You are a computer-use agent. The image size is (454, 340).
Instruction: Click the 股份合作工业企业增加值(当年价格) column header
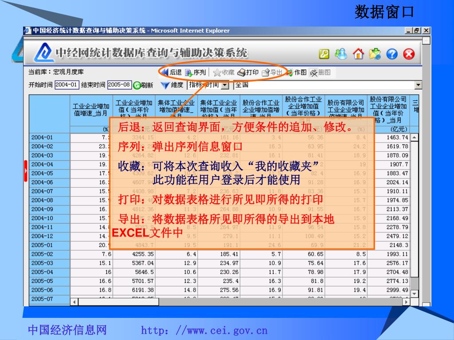click(303, 106)
